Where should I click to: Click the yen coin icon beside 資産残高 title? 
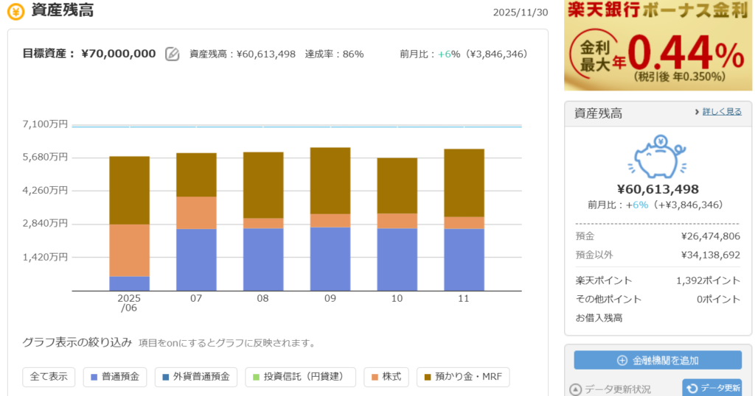coord(15,11)
